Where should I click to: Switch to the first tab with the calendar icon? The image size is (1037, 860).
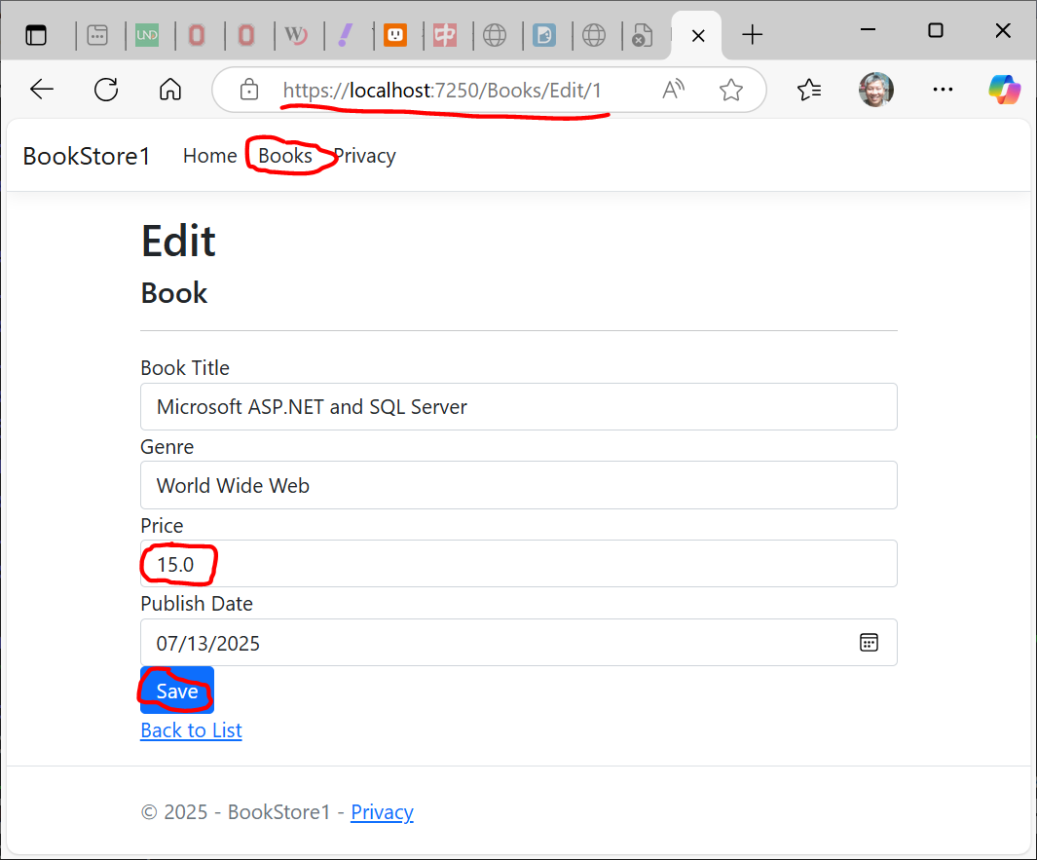click(x=97, y=35)
